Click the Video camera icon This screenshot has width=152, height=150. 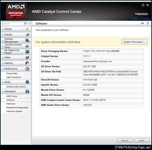point(27,58)
